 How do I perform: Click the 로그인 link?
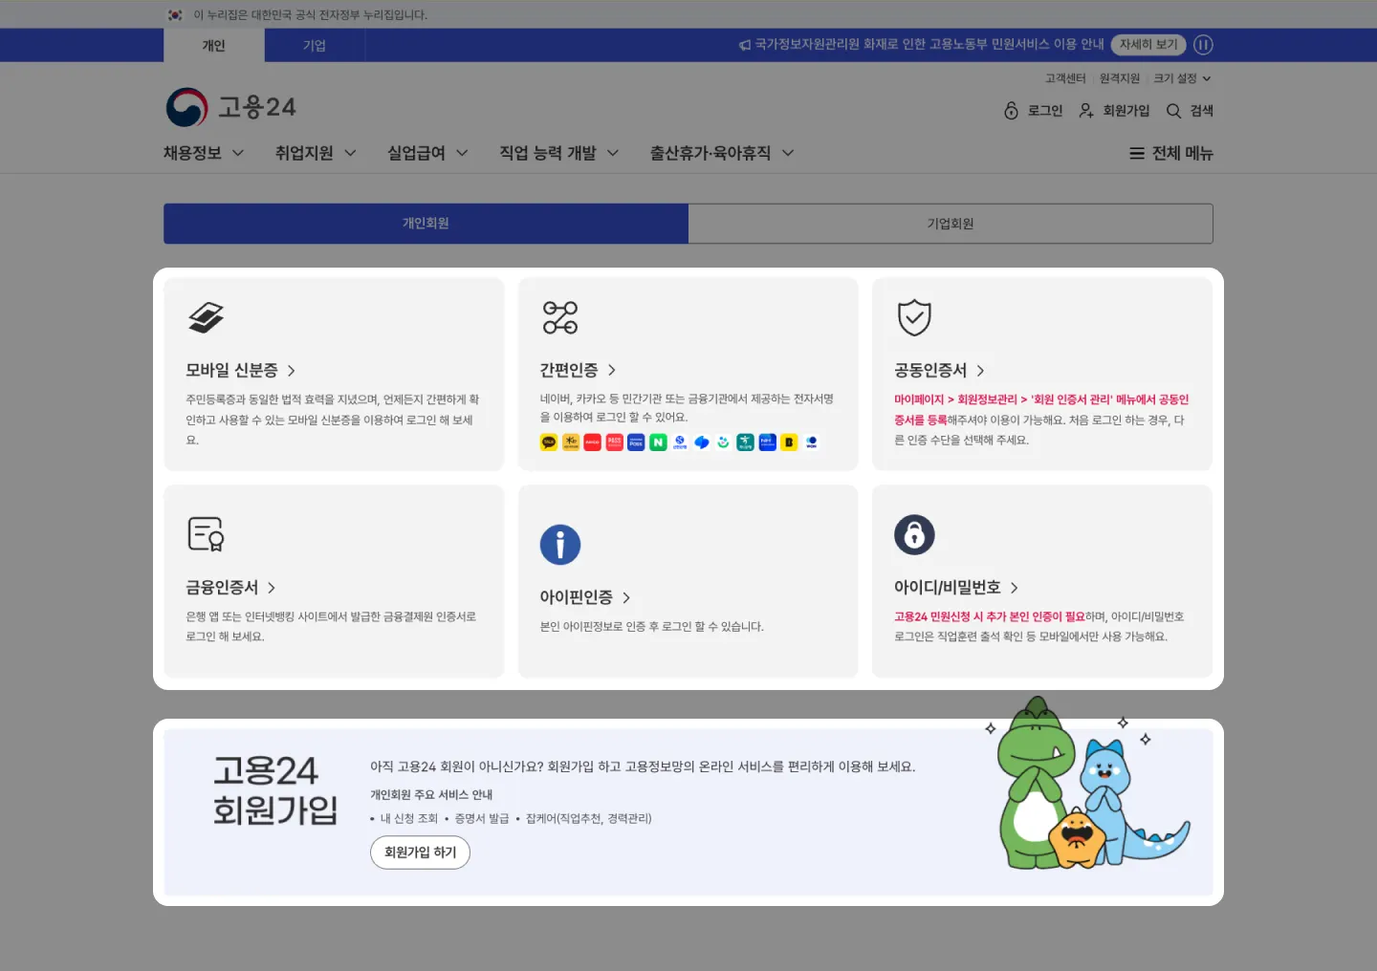click(x=1045, y=111)
